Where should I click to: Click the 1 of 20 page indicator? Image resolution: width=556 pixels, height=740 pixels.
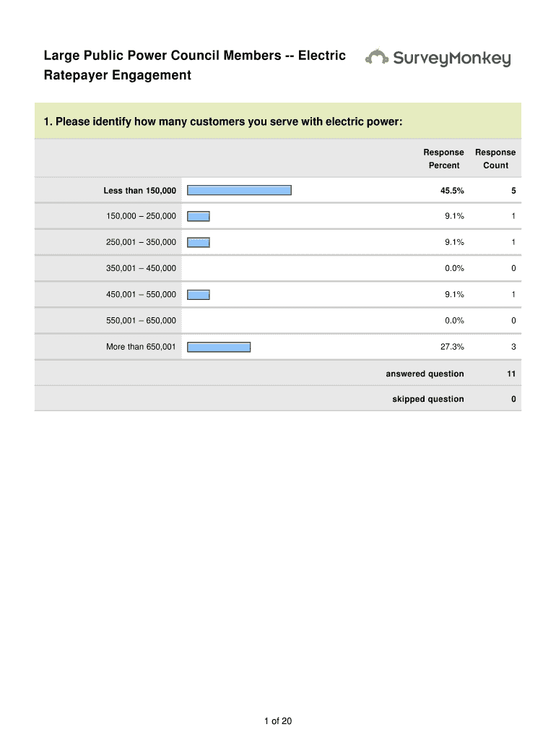[x=278, y=720]
